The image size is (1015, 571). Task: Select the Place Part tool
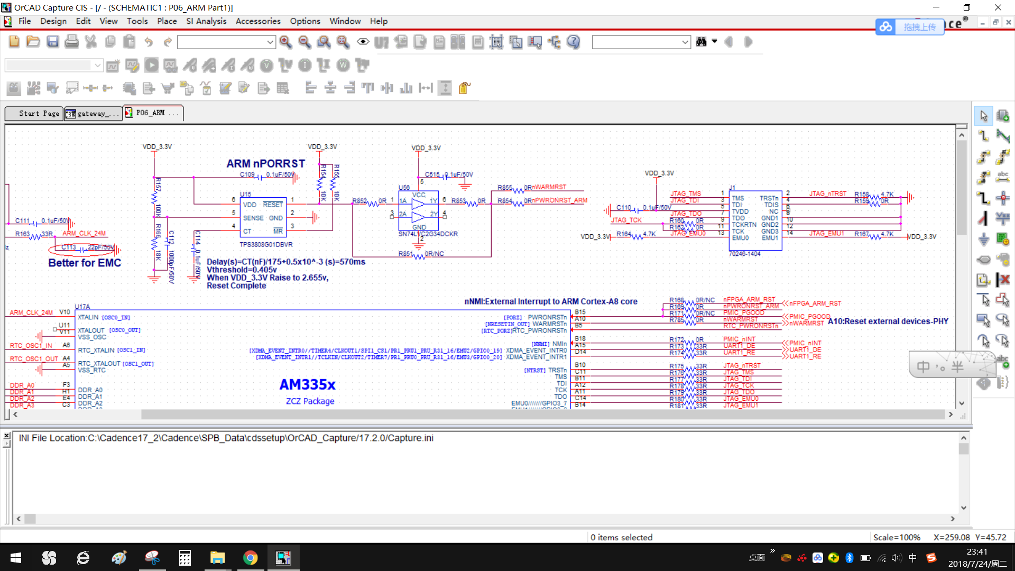(1003, 116)
